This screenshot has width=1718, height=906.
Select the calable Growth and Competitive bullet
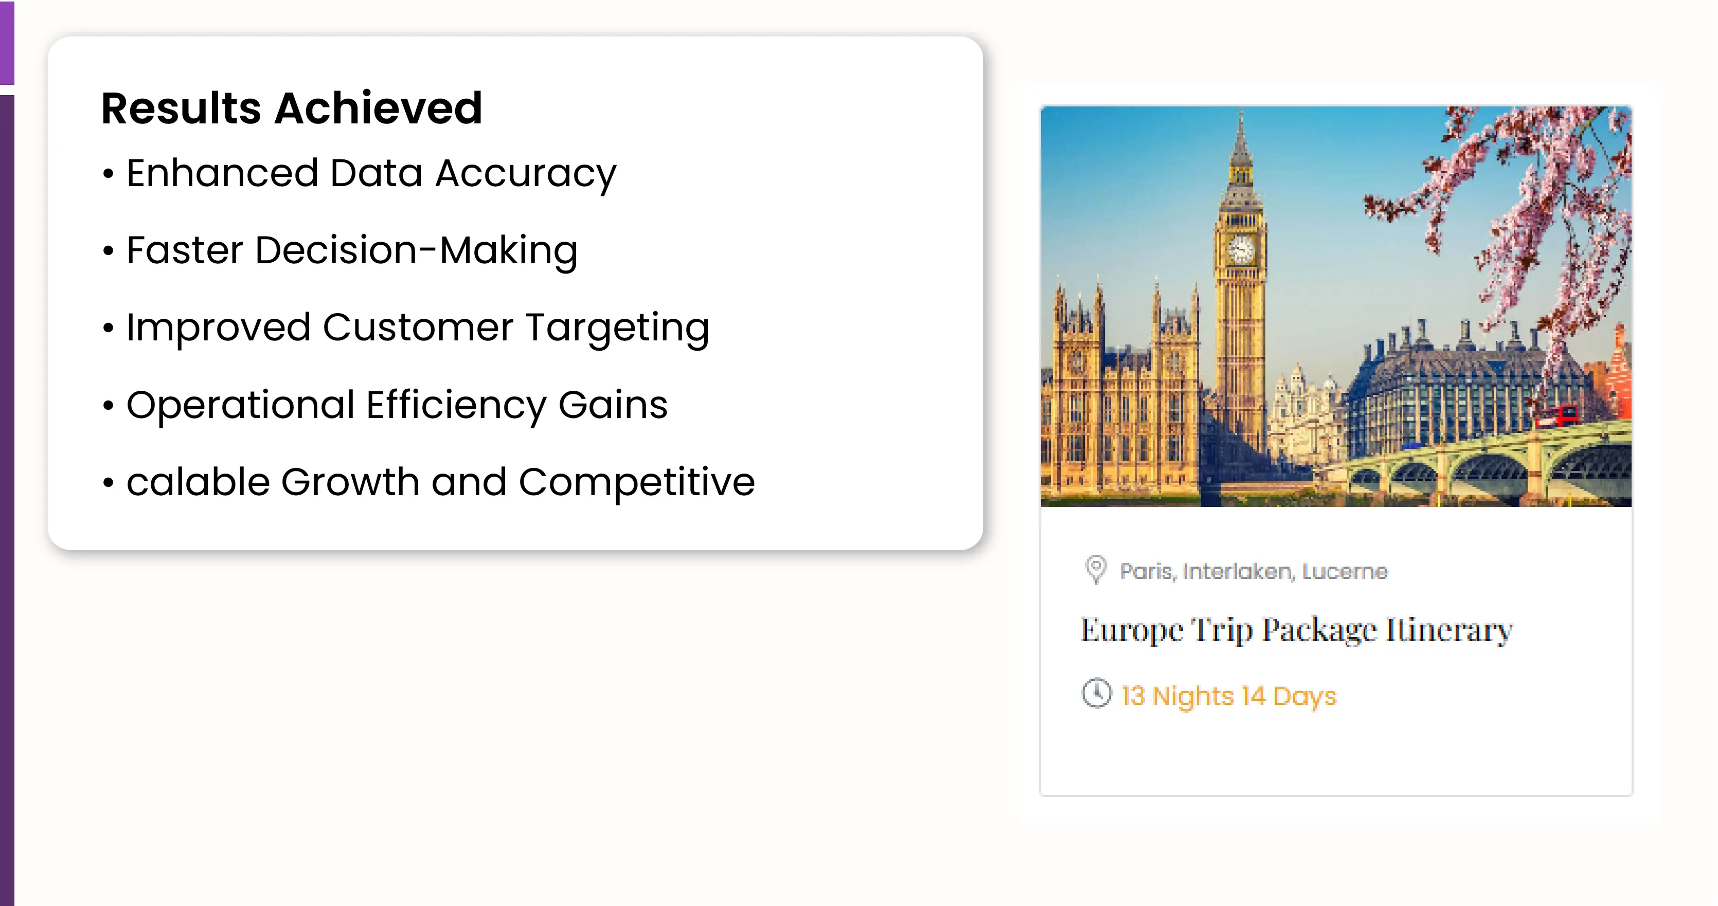click(x=440, y=482)
